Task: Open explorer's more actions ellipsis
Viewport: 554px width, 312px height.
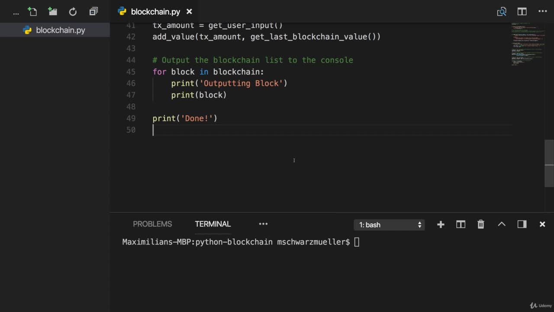Action: 16,13
